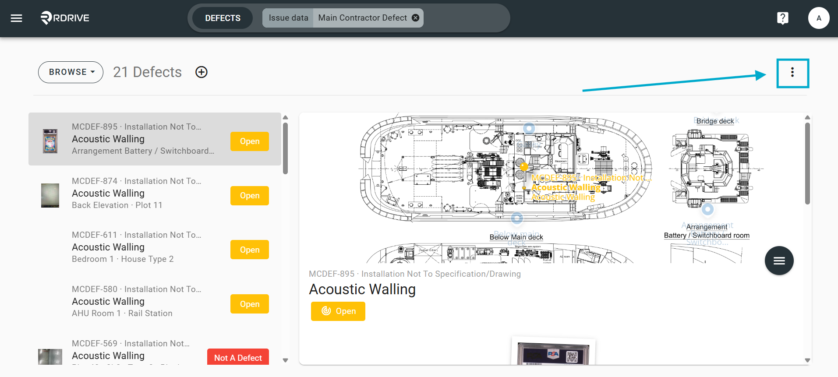Expand the BROWSE dropdown
838x377 pixels.
pyautogui.click(x=71, y=72)
